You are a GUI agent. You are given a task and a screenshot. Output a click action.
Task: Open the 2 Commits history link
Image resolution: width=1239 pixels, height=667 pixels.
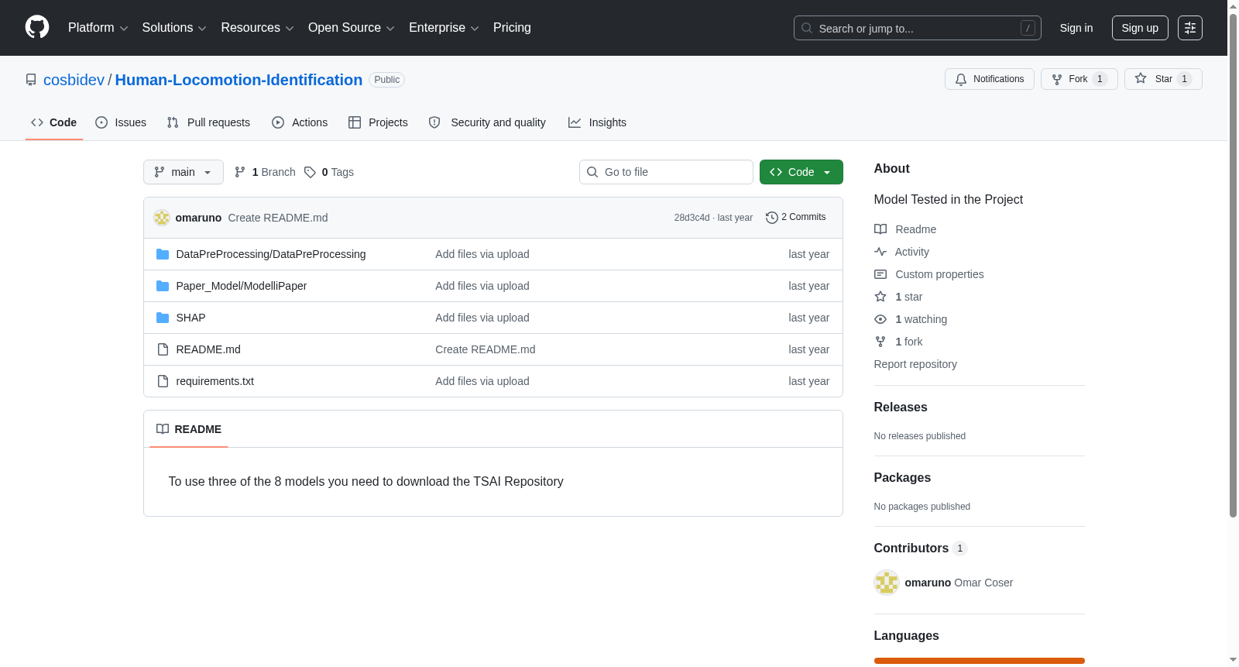point(796,218)
